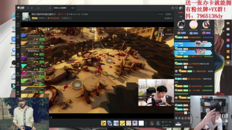Open the center top-contributor avatar with gold crown
The width and height of the screenshot is (232, 130).
click(x=193, y=24)
